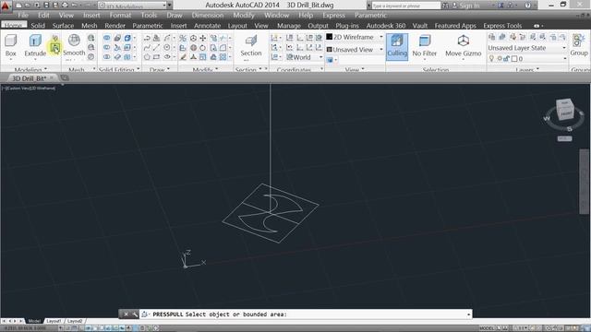The width and height of the screenshot is (591, 332).
Task: Open the 3D Modeling workspace dropdown
Action: pyautogui.click(x=132, y=6)
